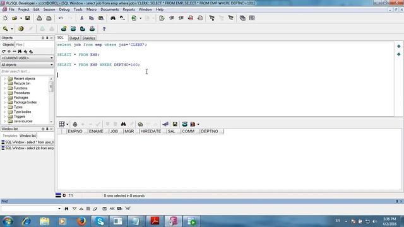404x227 pixels.
Task: Open the Session menu
Action: pos(49,9)
